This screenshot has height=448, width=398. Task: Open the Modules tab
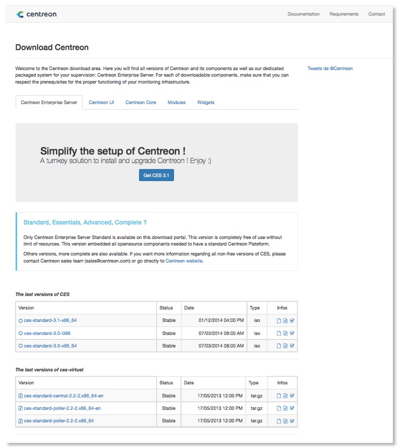(176, 102)
